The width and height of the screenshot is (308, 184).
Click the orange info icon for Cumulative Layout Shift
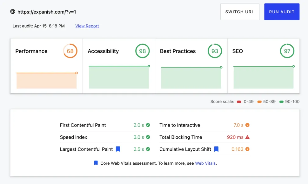pyautogui.click(x=247, y=149)
